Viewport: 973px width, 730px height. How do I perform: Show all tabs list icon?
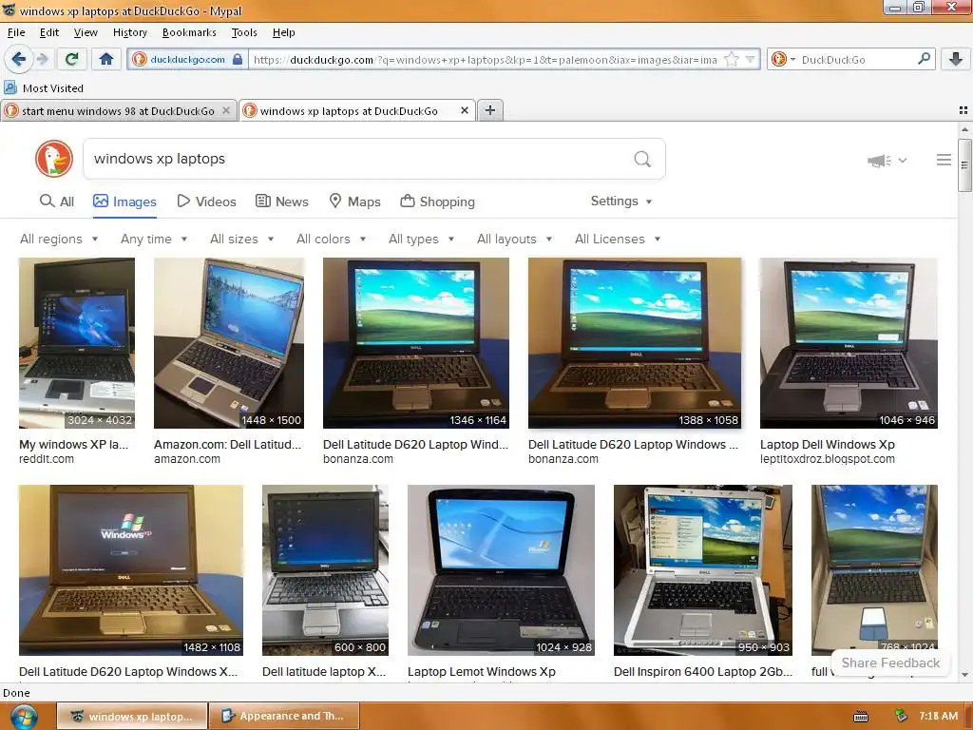pyautogui.click(x=963, y=110)
